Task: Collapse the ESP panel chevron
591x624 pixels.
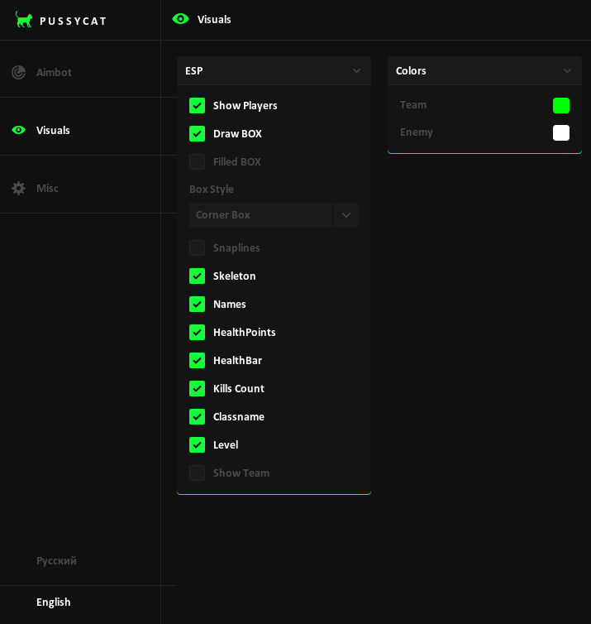Action: click(356, 70)
